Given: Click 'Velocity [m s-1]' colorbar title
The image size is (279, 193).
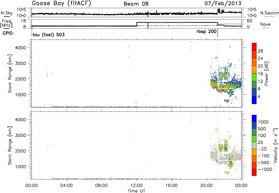Looking at the screenshot, I should [276, 145].
